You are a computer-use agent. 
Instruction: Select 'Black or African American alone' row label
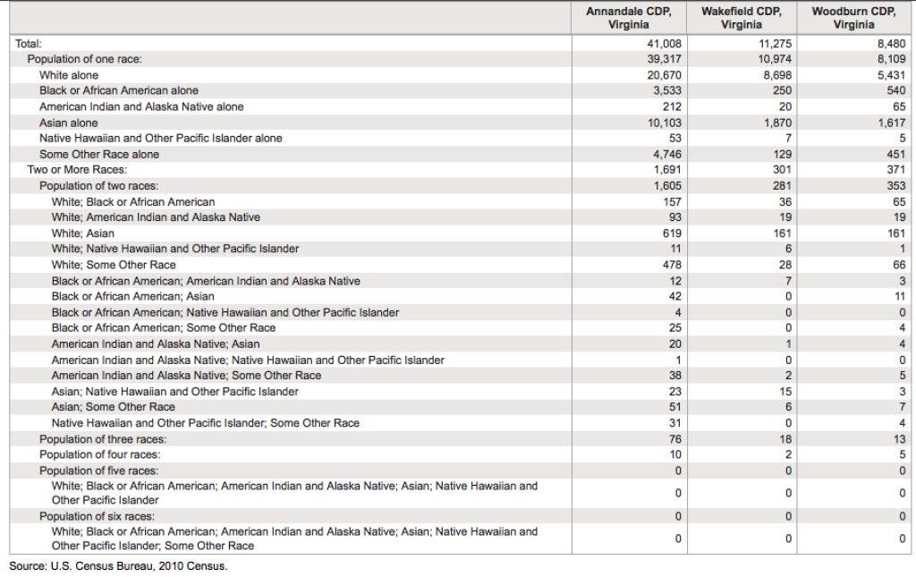click(118, 90)
